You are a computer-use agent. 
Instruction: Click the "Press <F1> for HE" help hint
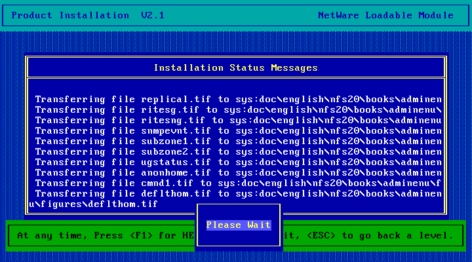coord(144,236)
